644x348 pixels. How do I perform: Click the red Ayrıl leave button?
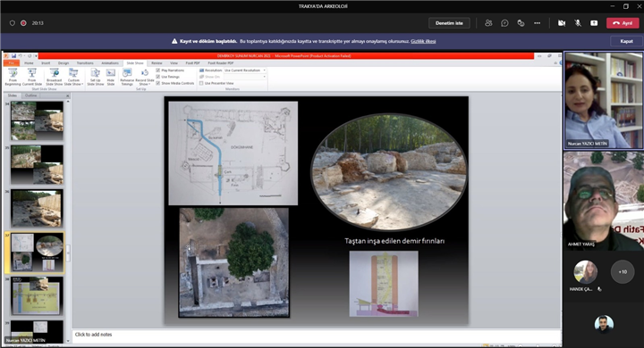pyautogui.click(x=623, y=23)
